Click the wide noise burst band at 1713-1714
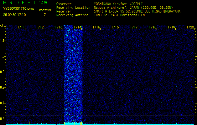Viewport: 197px width, 125px height. click(x=73, y=73)
